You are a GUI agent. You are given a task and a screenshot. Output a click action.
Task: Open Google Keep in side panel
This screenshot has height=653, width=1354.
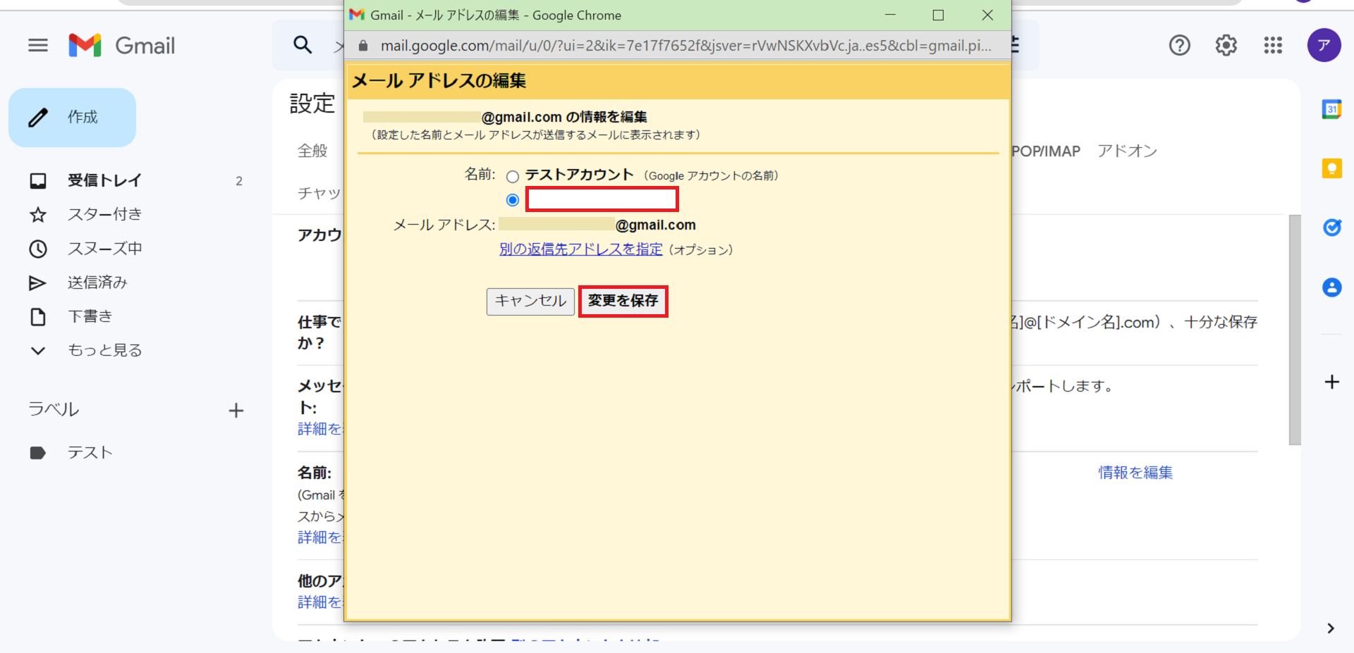[x=1331, y=168]
